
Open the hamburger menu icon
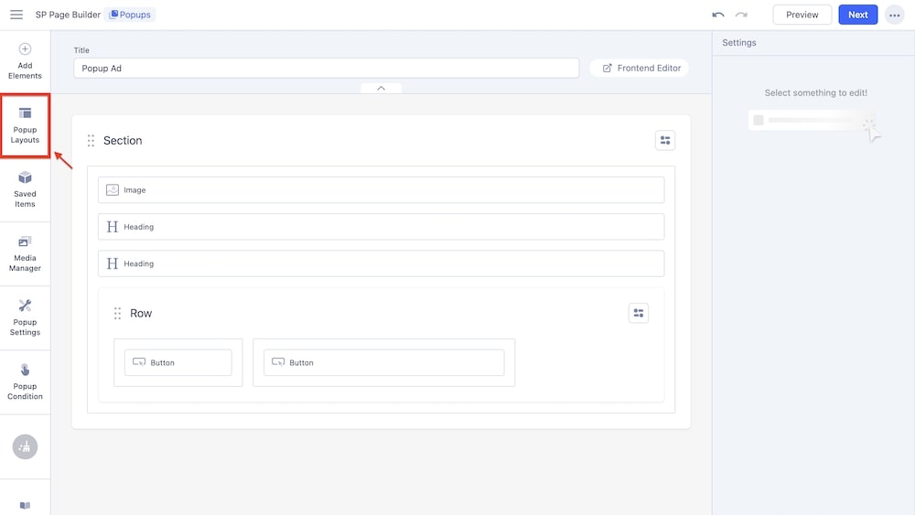coord(16,15)
